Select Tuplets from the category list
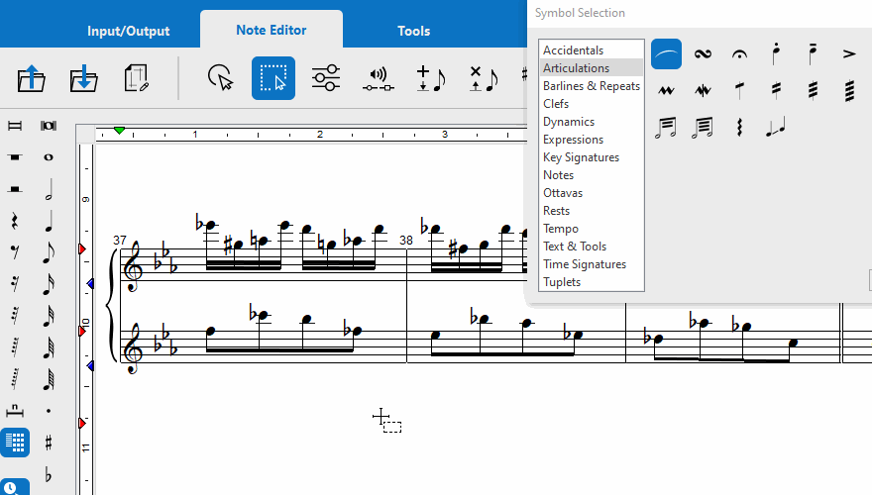872x495 pixels. (x=562, y=282)
